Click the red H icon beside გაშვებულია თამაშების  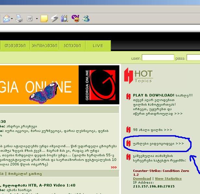point(128,157)
